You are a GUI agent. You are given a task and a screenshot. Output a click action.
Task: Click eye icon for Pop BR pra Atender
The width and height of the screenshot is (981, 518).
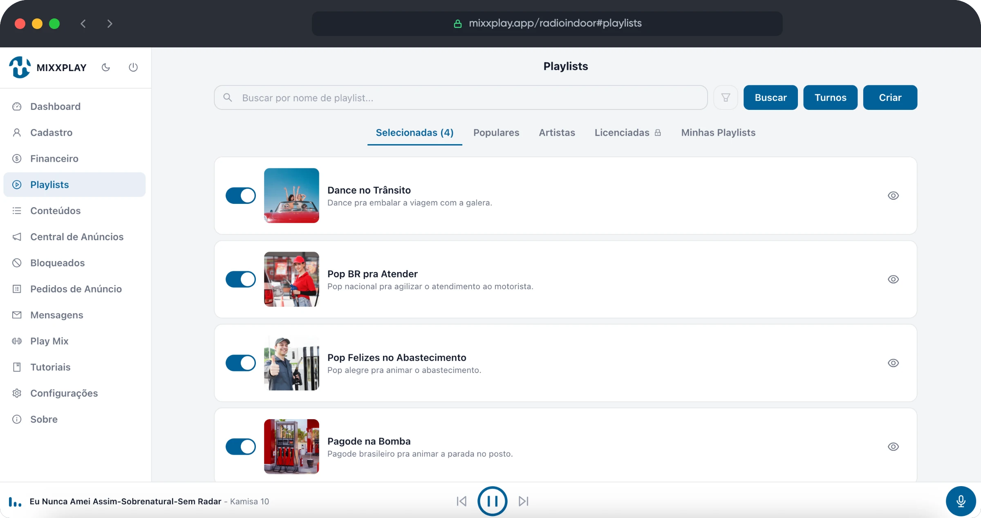click(893, 279)
